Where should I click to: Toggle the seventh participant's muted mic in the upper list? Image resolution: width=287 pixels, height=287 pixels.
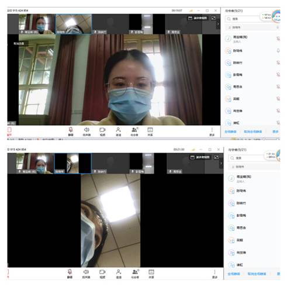click(278, 111)
